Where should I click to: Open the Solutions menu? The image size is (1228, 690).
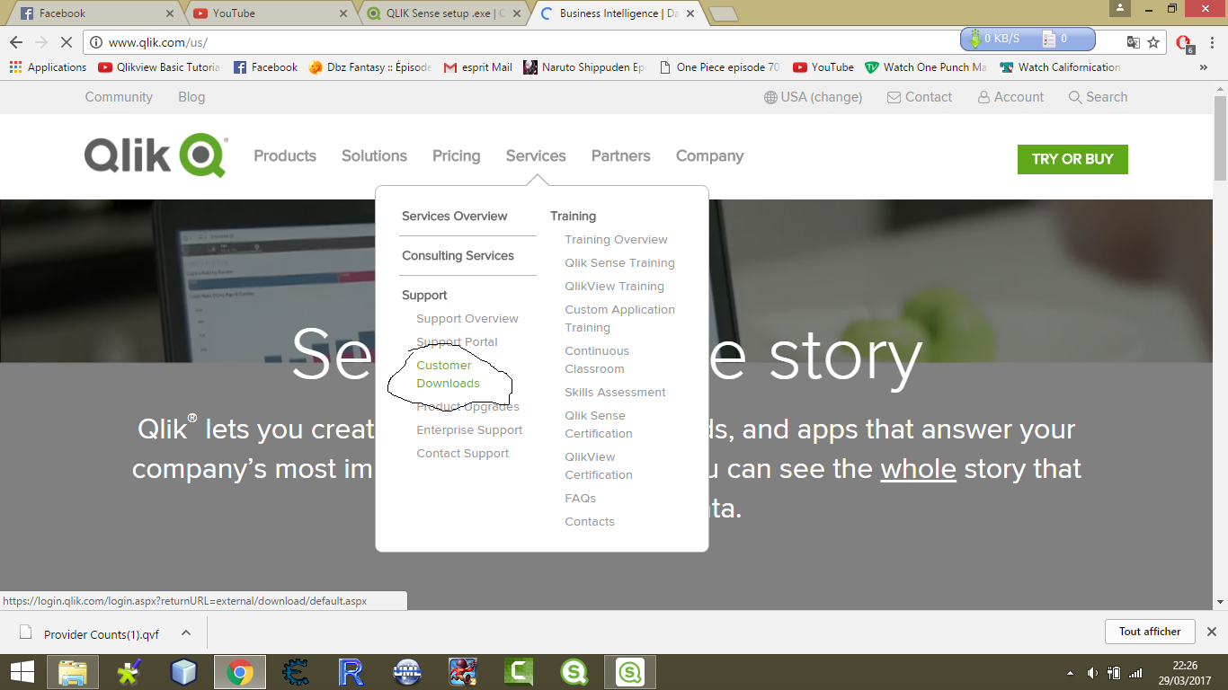tap(374, 155)
